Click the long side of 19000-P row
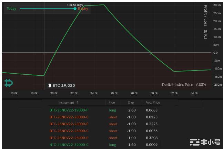Viewport: 223px width, 149px height. 112,110
